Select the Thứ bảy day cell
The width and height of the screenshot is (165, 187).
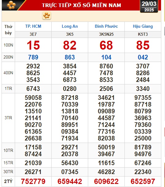pos(8,30)
